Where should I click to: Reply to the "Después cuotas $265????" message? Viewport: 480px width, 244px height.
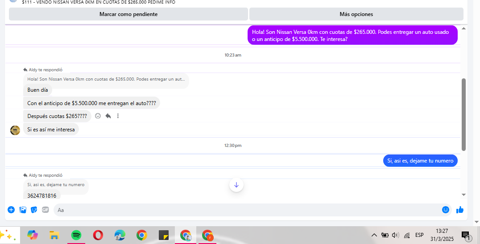point(108,116)
